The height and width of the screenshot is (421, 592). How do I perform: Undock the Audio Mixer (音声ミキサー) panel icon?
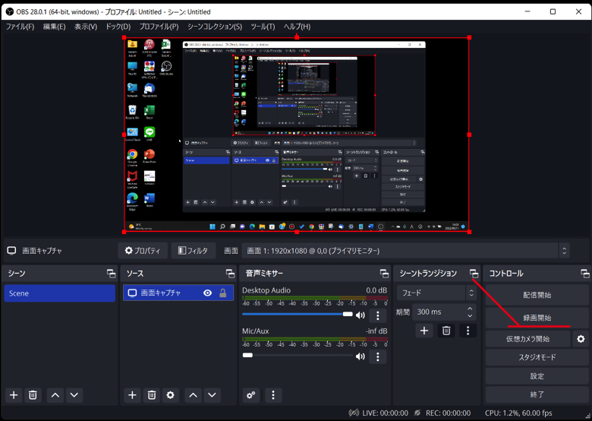(x=384, y=274)
